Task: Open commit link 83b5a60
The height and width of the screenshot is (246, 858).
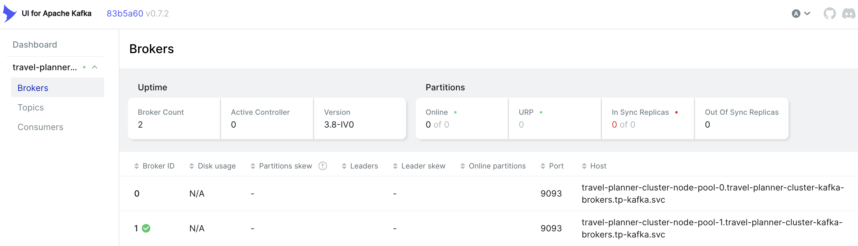Action: click(125, 14)
